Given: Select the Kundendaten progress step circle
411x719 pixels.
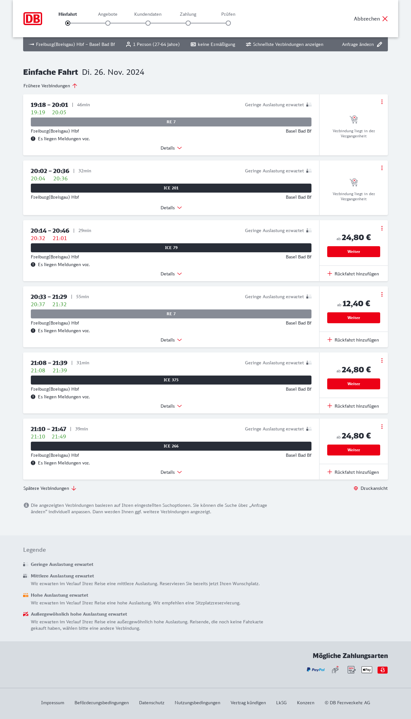Looking at the screenshot, I should point(148,23).
